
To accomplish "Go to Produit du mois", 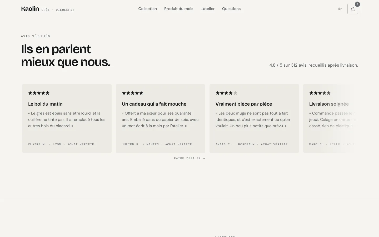I will (x=179, y=9).
